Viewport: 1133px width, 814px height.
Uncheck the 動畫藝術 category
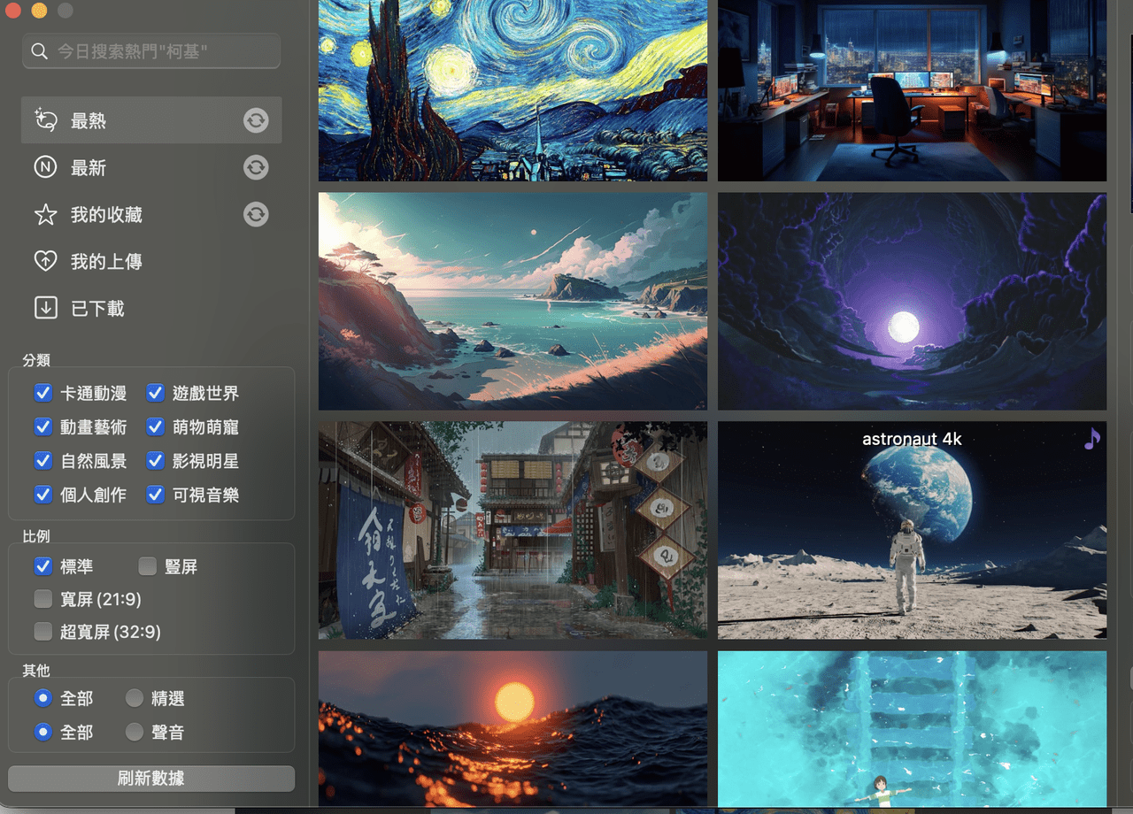42,427
